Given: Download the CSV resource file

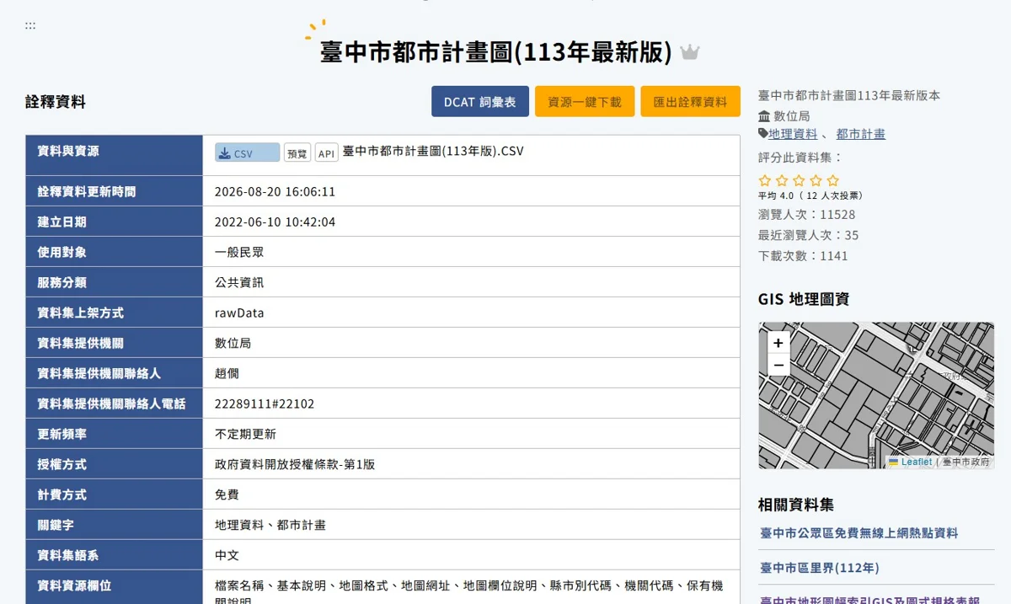Looking at the screenshot, I should 247,152.
